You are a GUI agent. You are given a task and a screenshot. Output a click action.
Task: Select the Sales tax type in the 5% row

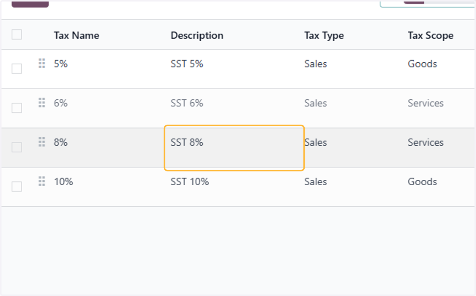316,63
